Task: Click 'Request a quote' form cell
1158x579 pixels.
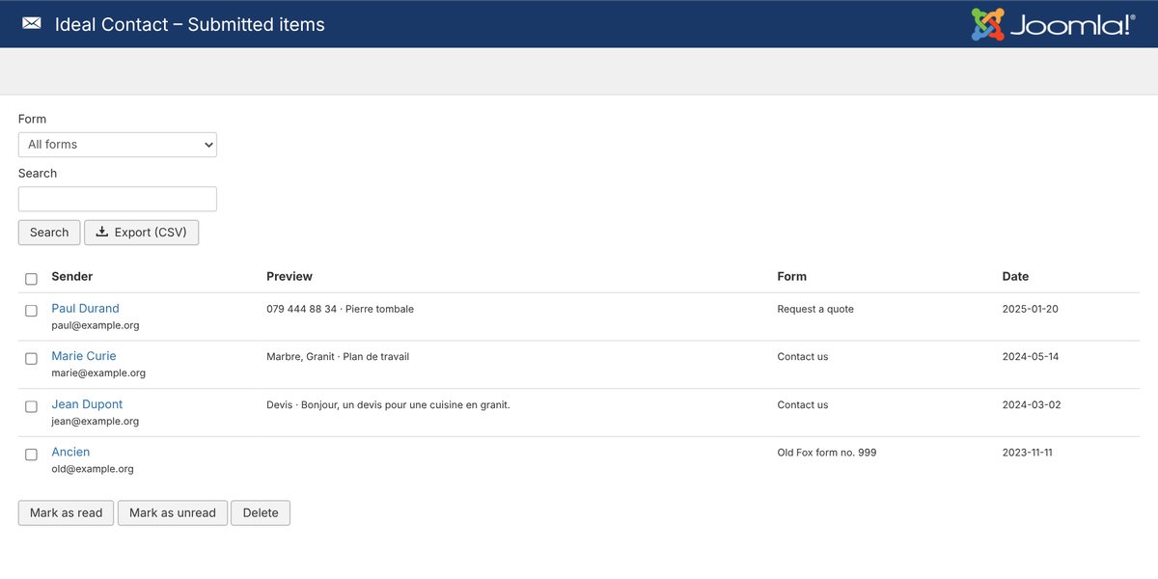Action: pos(815,309)
